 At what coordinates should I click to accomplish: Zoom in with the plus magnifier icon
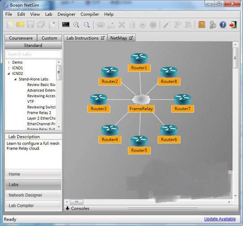point(76,25)
